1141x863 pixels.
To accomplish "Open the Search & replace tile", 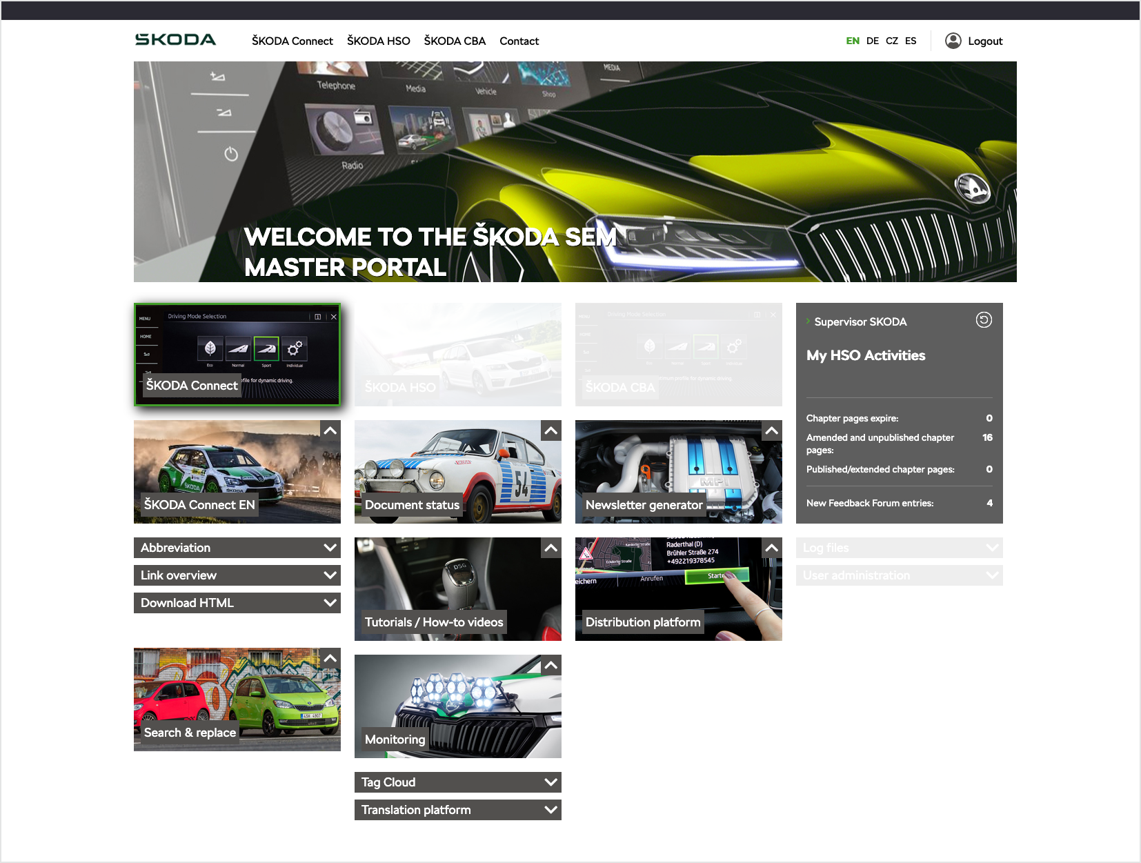I will click(237, 700).
